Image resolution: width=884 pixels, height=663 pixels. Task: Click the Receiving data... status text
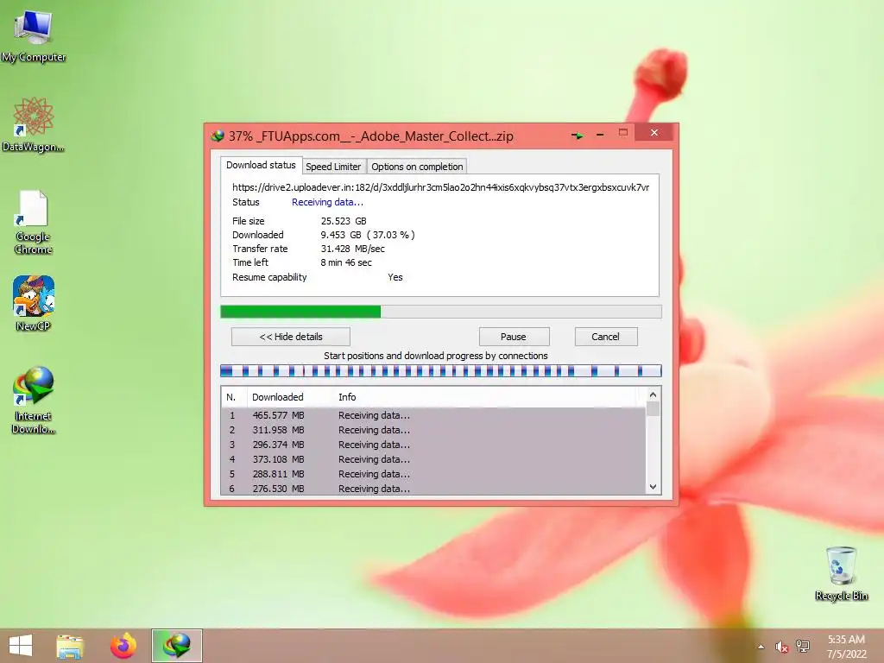327,202
